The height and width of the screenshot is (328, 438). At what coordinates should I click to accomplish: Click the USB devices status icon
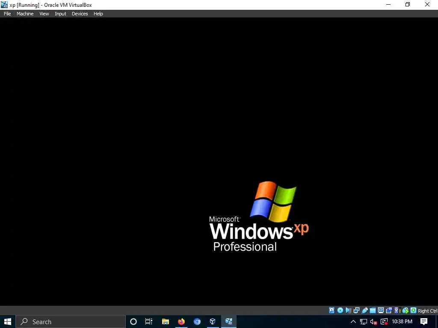pos(364,310)
